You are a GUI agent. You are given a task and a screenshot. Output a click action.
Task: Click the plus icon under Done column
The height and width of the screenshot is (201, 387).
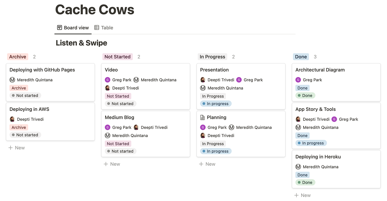click(296, 195)
